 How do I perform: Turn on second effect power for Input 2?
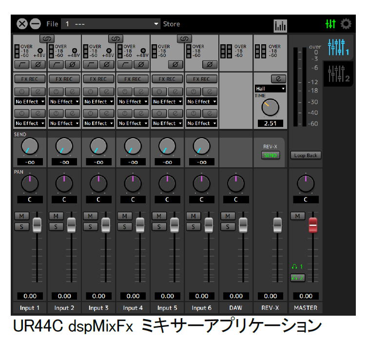coord(56,113)
